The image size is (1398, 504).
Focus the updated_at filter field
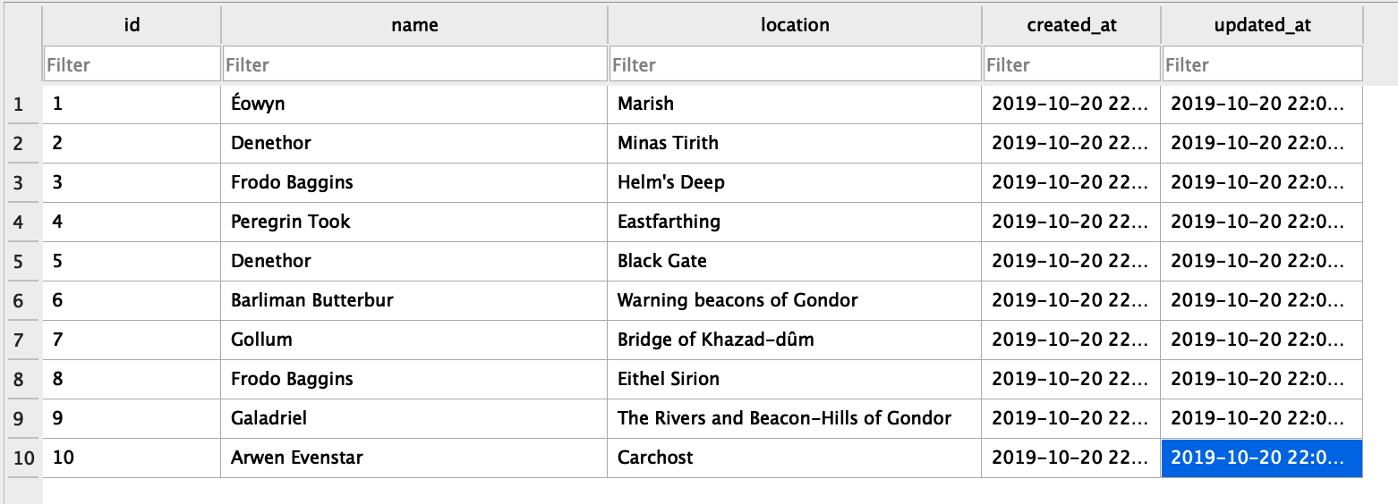(x=1262, y=64)
